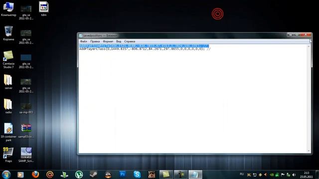Viewport: 319px width, 179px height.
Task: Open the Формат menu in Notepad
Action: [108, 41]
